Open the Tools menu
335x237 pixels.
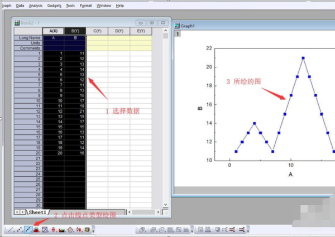pos(70,6)
